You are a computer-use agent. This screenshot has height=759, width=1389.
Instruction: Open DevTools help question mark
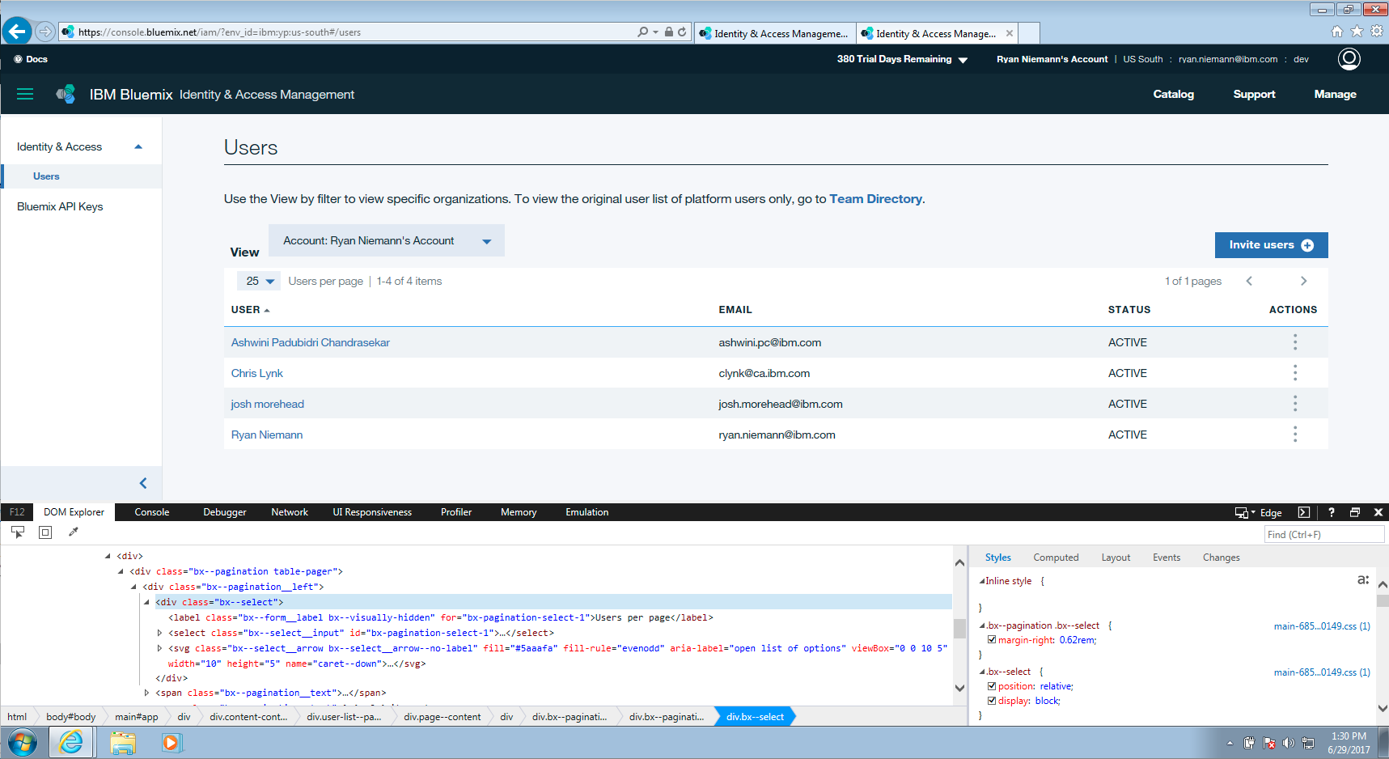[1332, 512]
